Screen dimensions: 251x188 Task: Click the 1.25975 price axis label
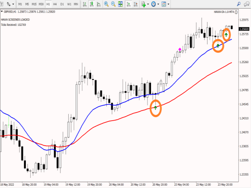coord(244,20)
